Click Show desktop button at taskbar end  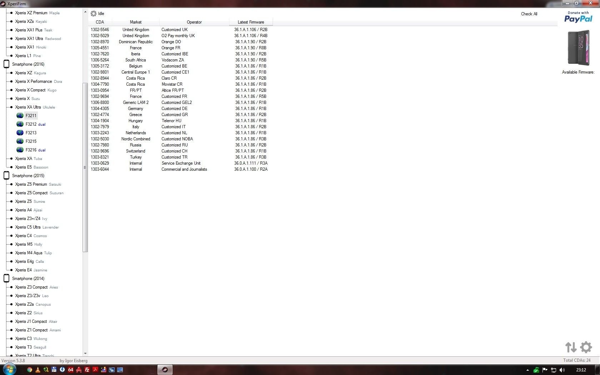coord(597,370)
